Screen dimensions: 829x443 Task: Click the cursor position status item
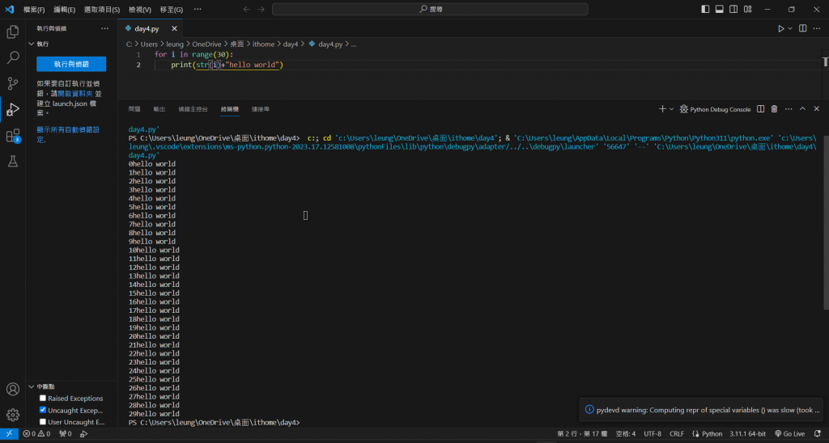tap(582, 434)
